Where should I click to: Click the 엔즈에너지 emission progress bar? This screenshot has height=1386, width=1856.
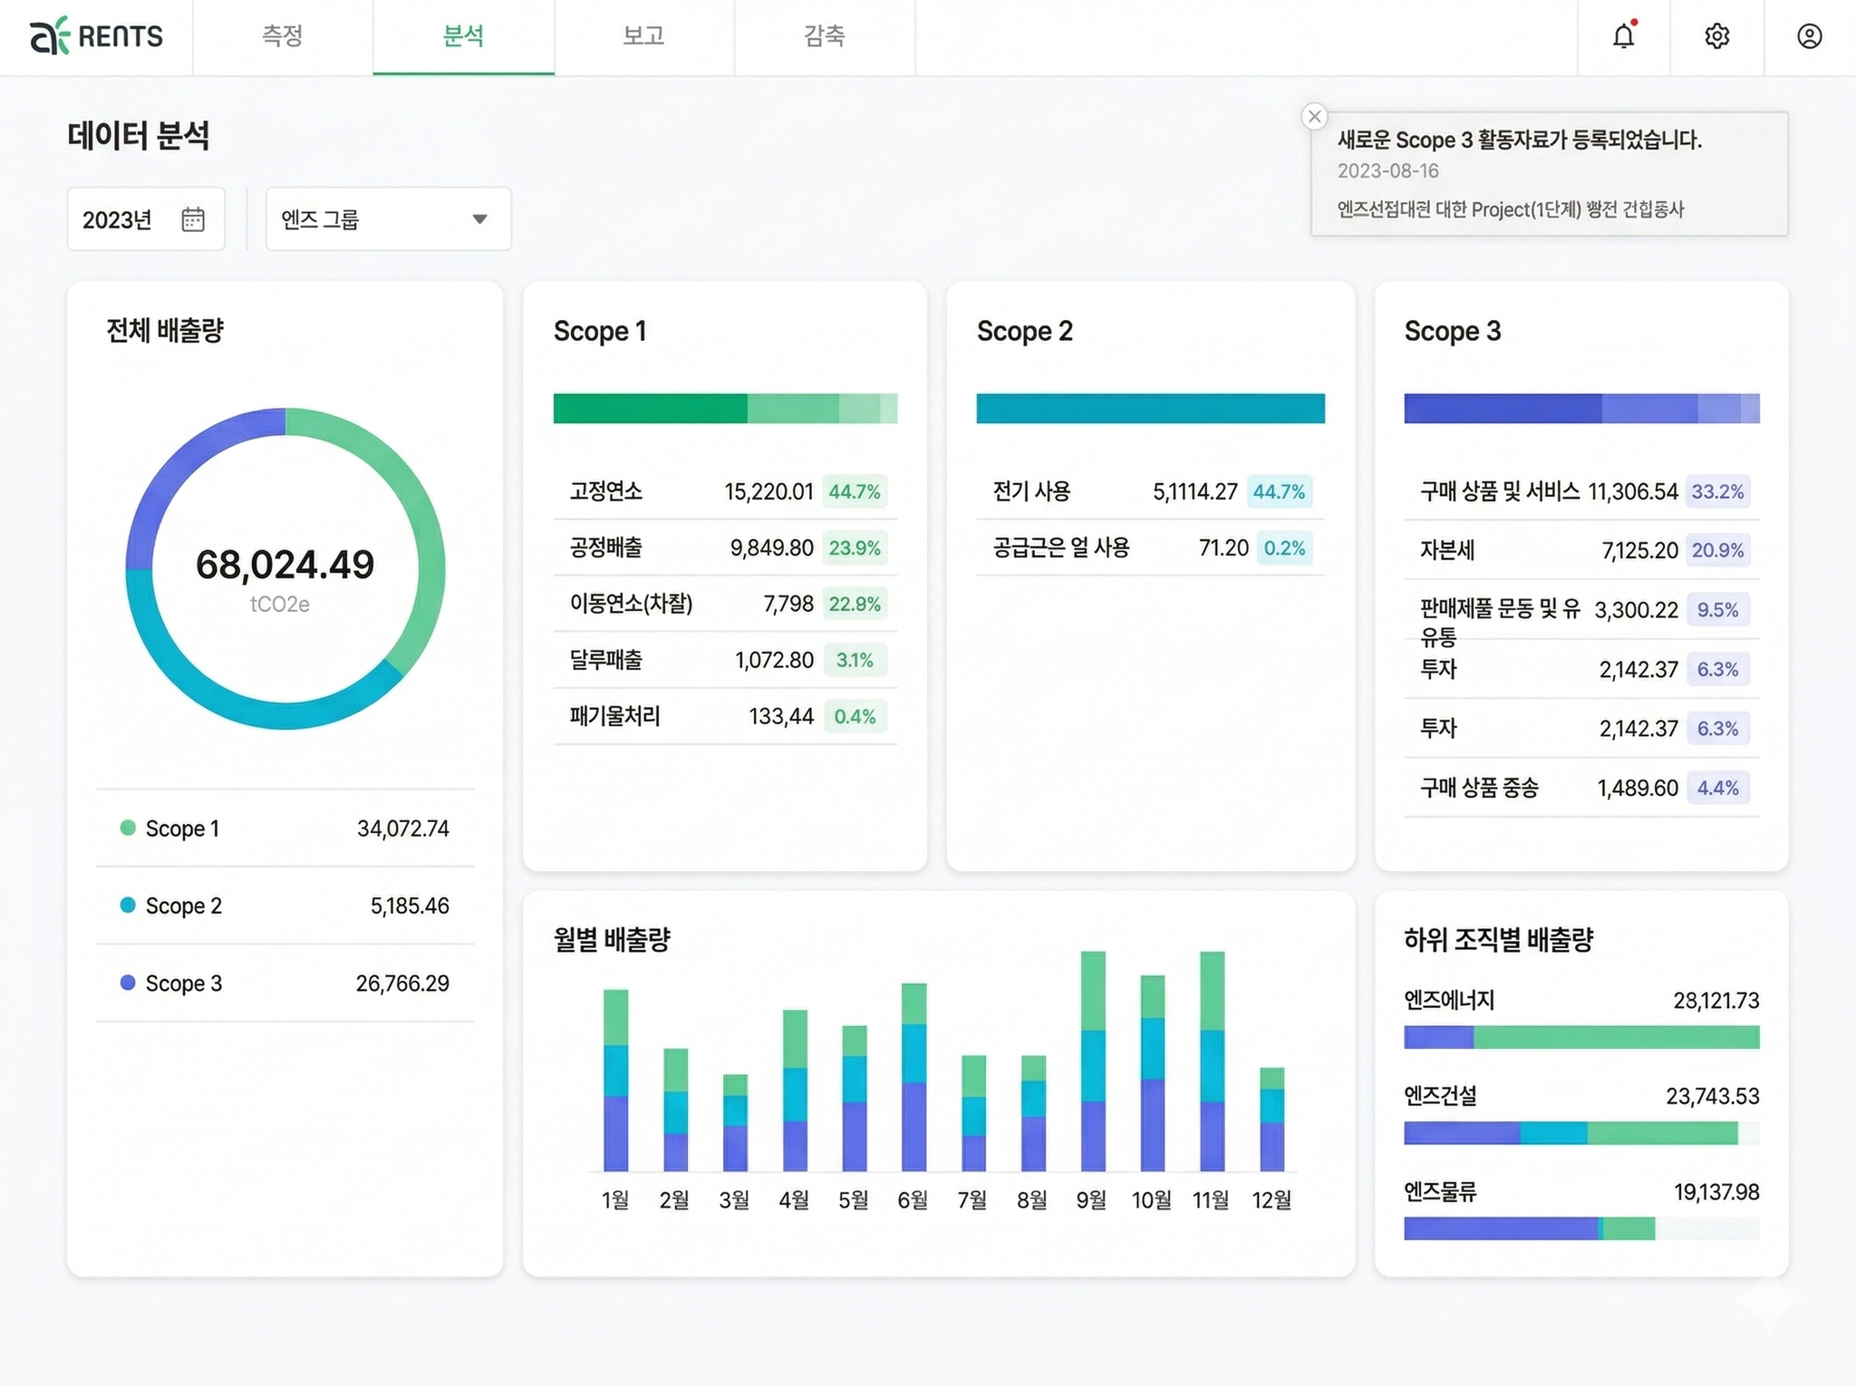(x=1581, y=1037)
